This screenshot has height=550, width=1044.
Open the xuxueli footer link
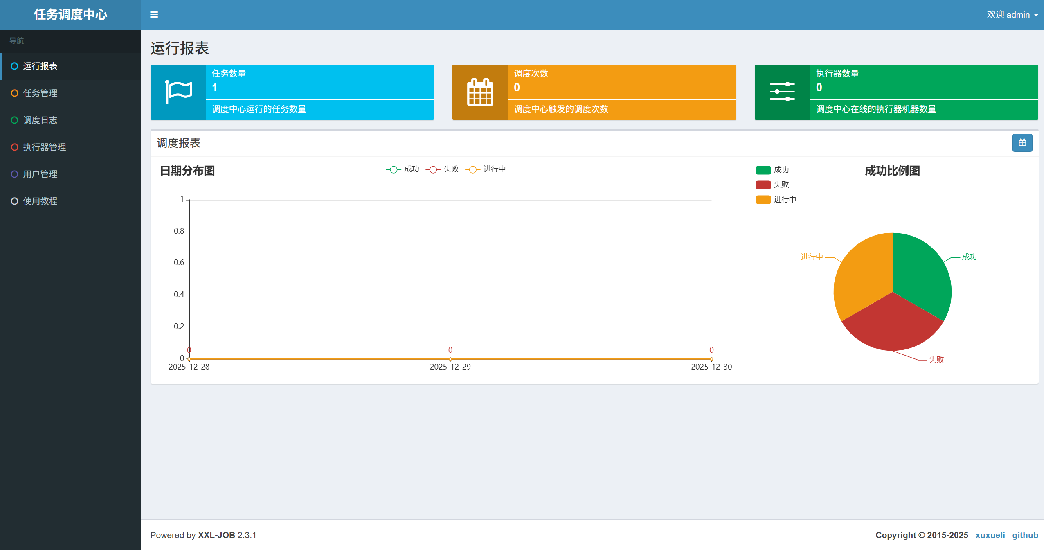(x=990, y=535)
